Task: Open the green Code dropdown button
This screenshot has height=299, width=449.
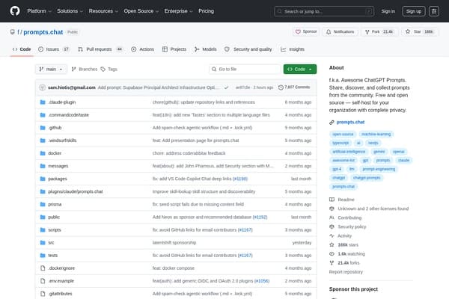Action: [x=300, y=70]
